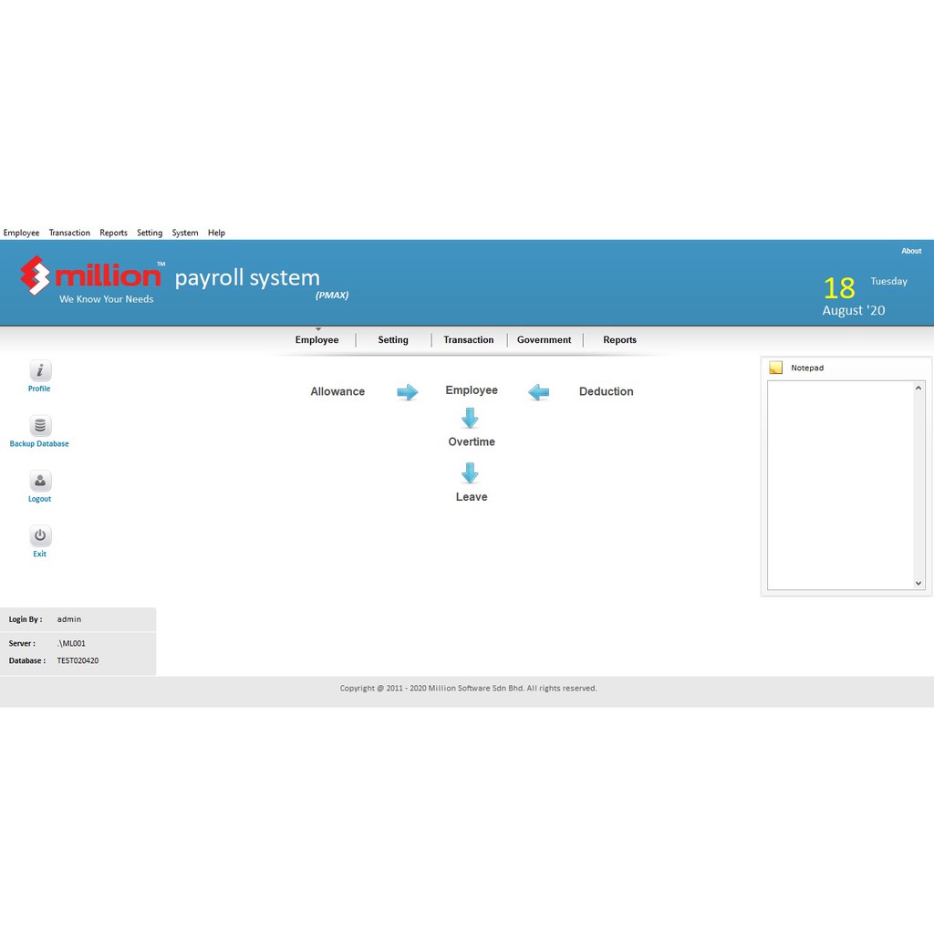This screenshot has height=934, width=934.
Task: Click the About link in header
Action: (911, 251)
